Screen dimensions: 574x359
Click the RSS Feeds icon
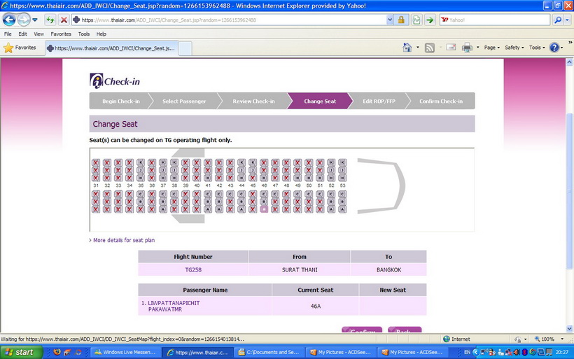click(x=429, y=48)
